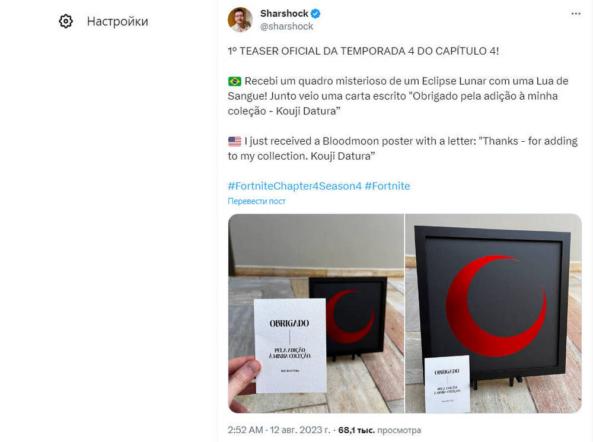Click the Sharshock display name
The image size is (593, 442).
[x=284, y=14]
